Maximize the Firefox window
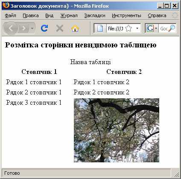The height and width of the screenshot is (179, 181). tap(166, 6)
